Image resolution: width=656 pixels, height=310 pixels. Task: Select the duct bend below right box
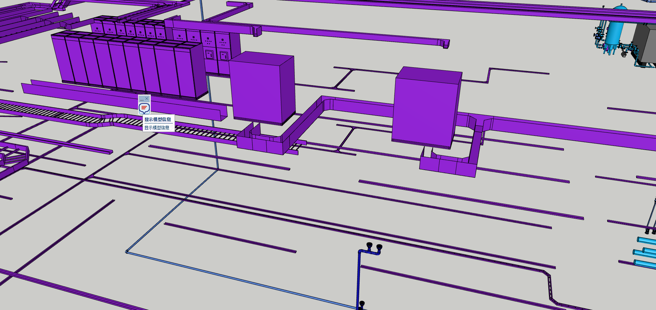(449, 166)
